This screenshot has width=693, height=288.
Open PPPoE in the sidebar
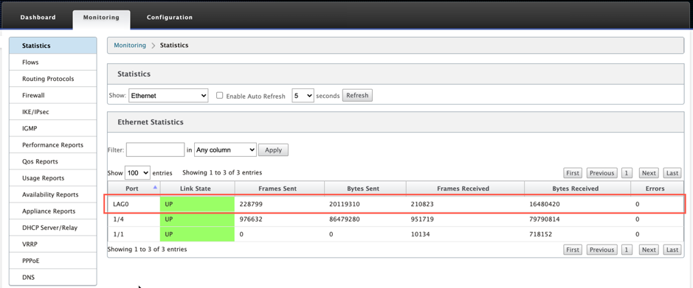pos(53,261)
